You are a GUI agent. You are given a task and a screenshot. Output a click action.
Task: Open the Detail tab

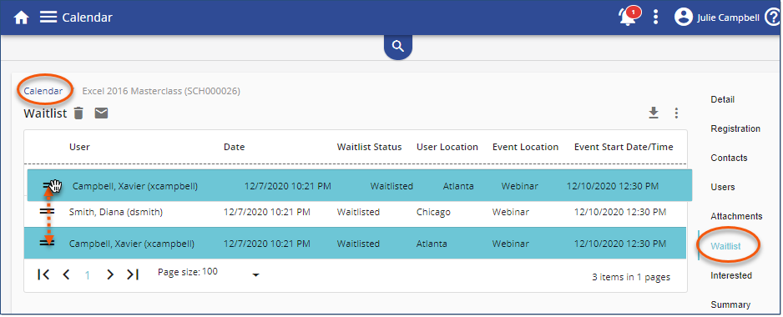[x=723, y=99]
